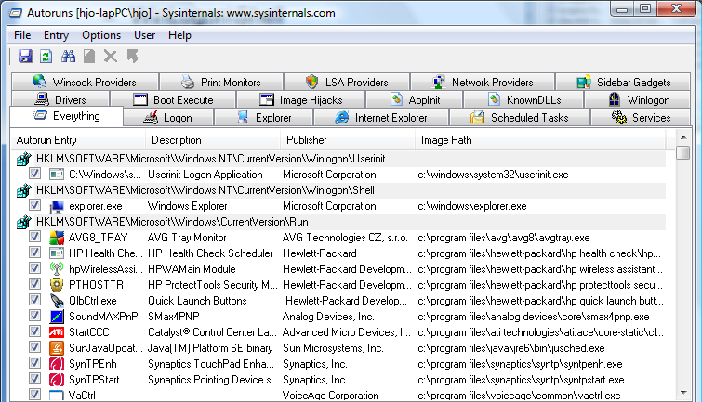This screenshot has width=702, height=402.
Task: Click the HP Health Check entry icon
Action: pos(57,253)
